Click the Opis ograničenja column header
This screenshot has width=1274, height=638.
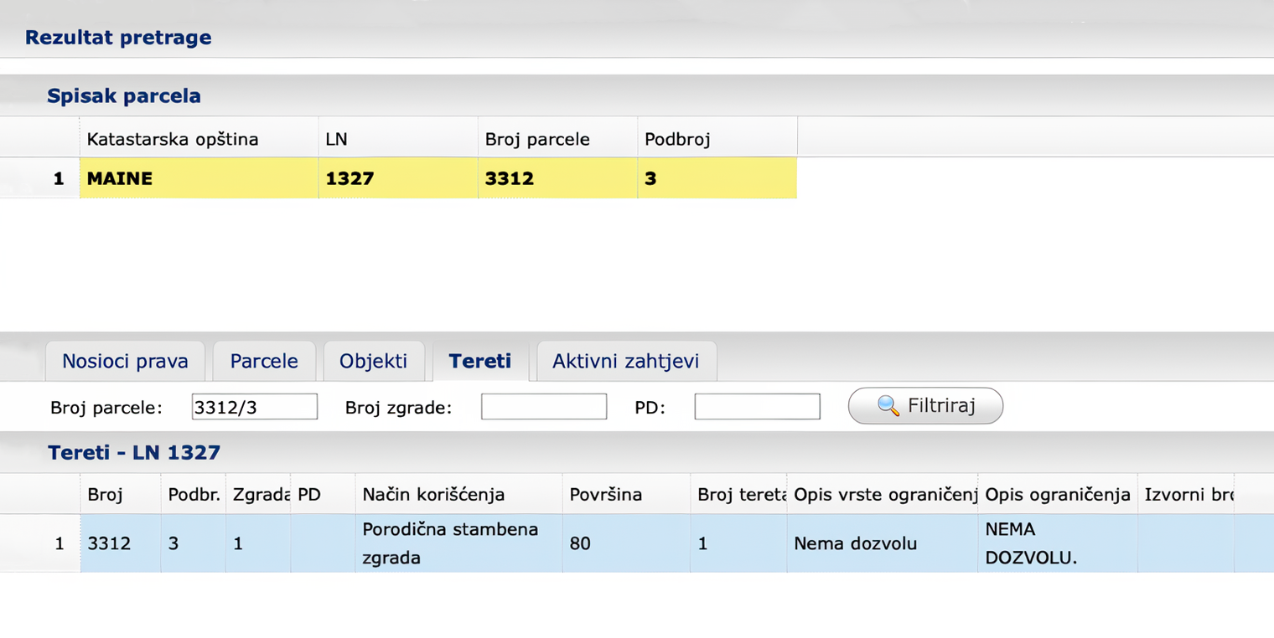click(x=1058, y=495)
